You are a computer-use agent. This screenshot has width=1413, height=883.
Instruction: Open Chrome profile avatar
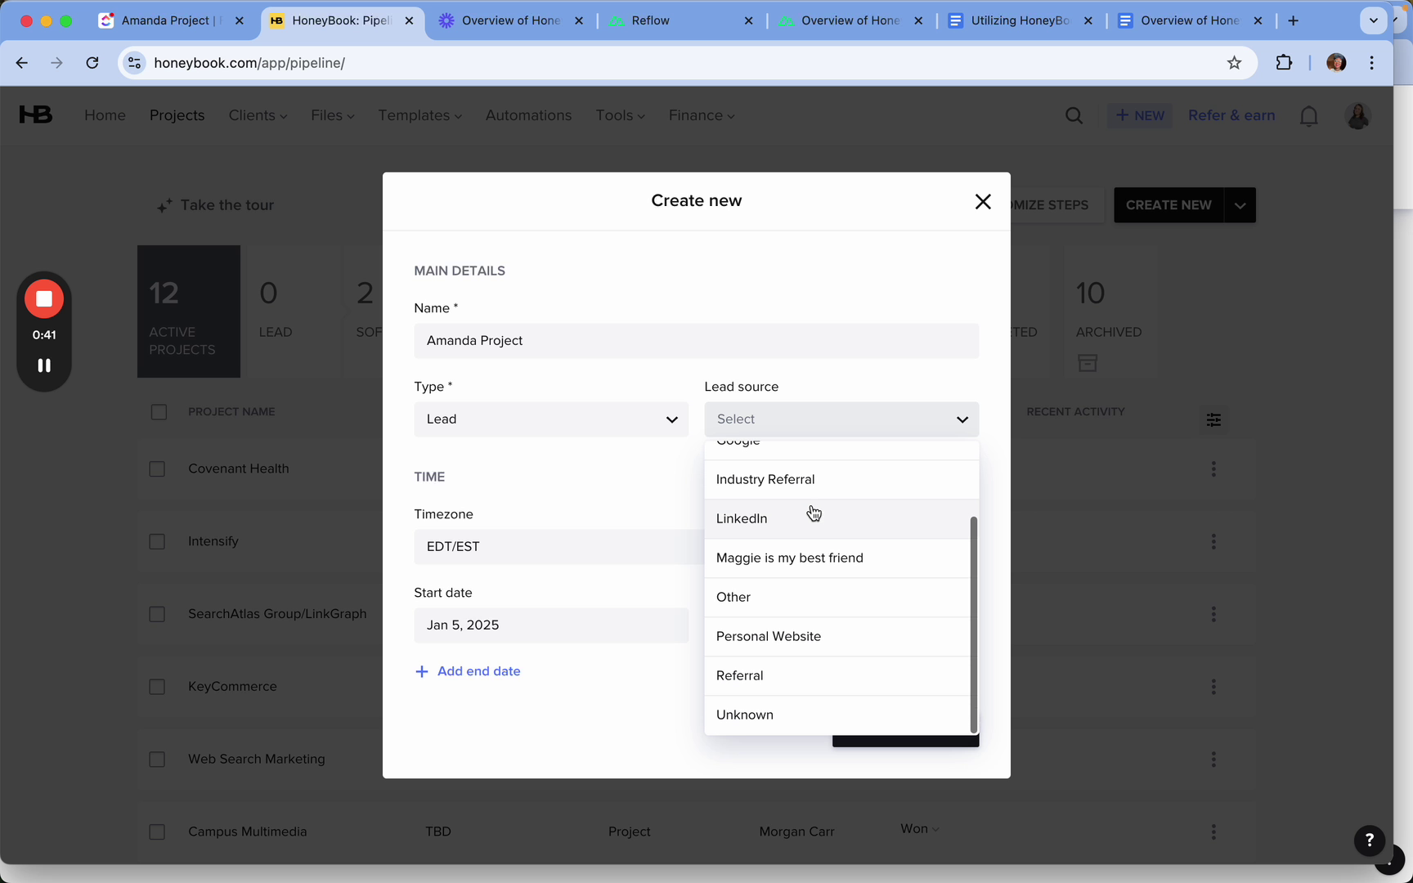pyautogui.click(x=1336, y=63)
